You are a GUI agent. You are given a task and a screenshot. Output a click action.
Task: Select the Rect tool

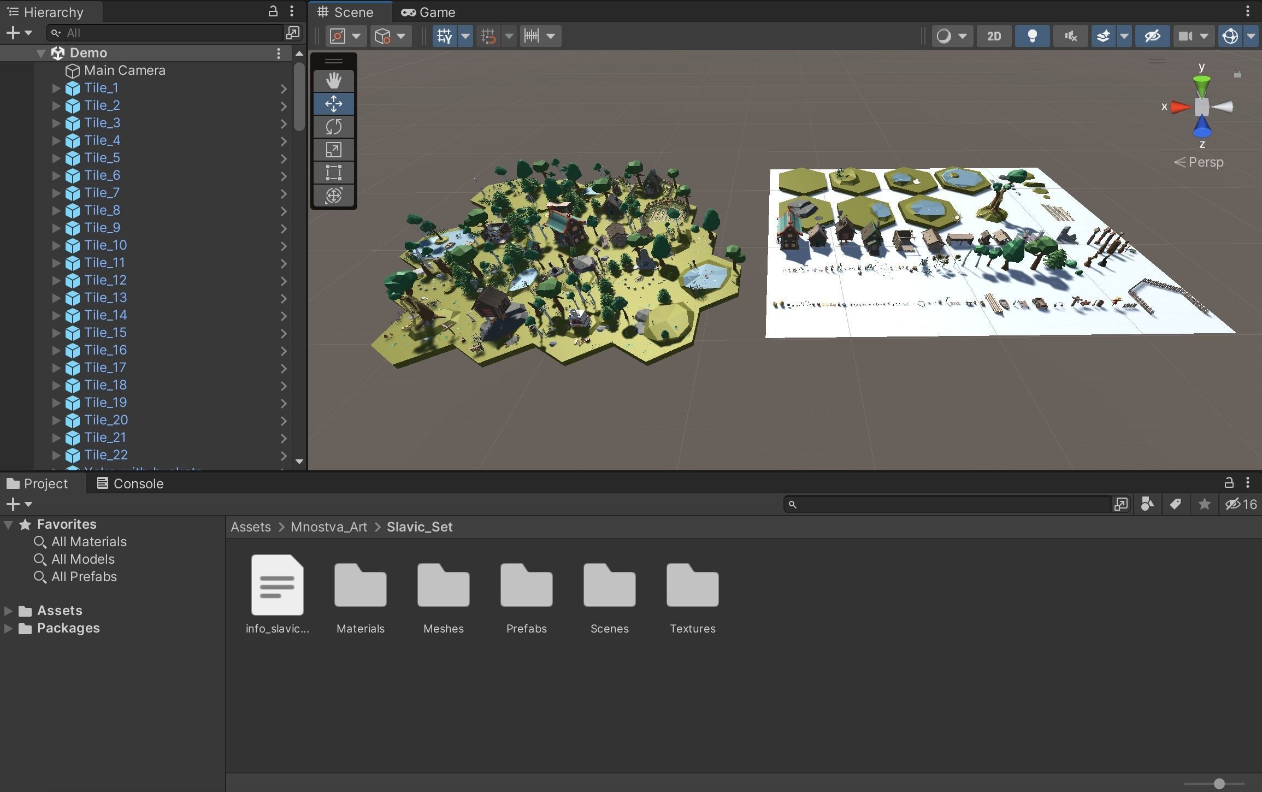[334, 173]
